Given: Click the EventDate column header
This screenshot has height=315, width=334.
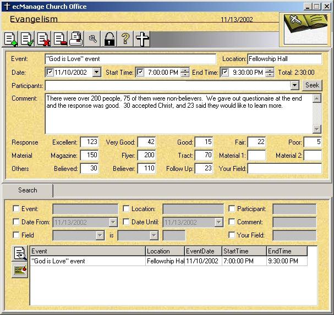Looking at the screenshot, I should pyautogui.click(x=203, y=251).
